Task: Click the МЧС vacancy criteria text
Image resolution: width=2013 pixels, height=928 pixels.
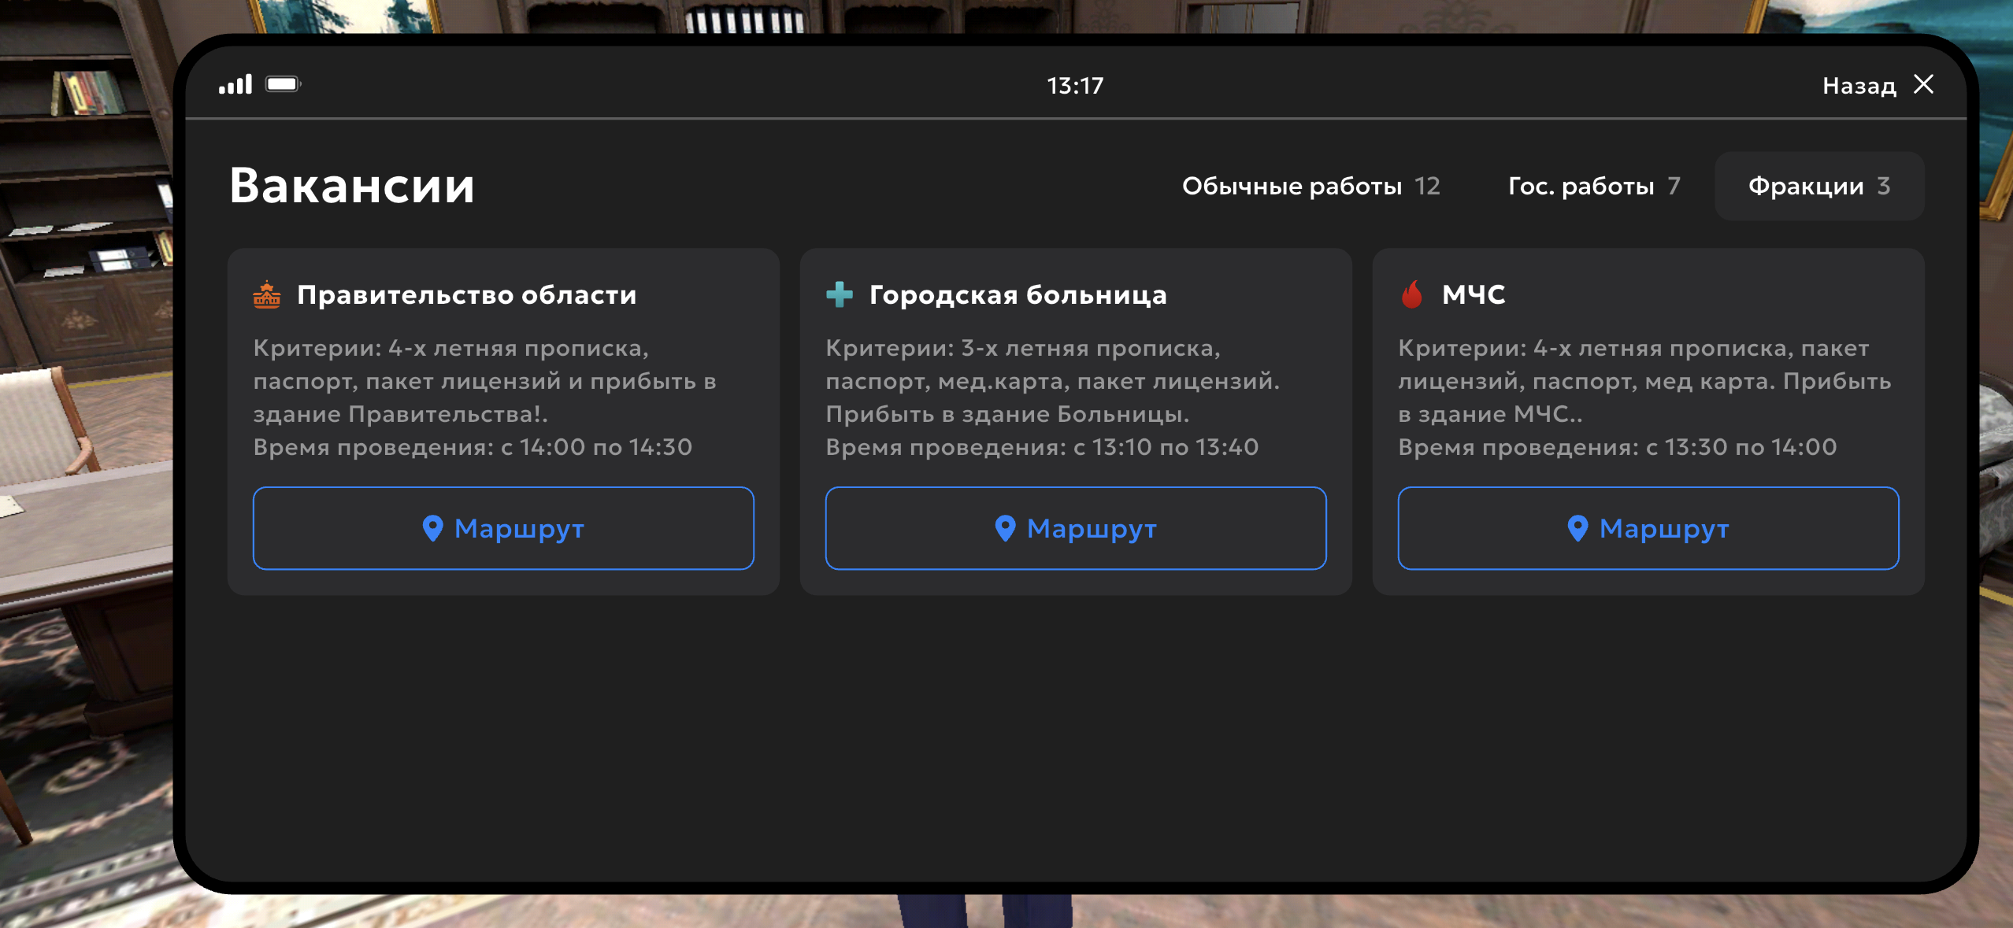Action: point(1644,381)
